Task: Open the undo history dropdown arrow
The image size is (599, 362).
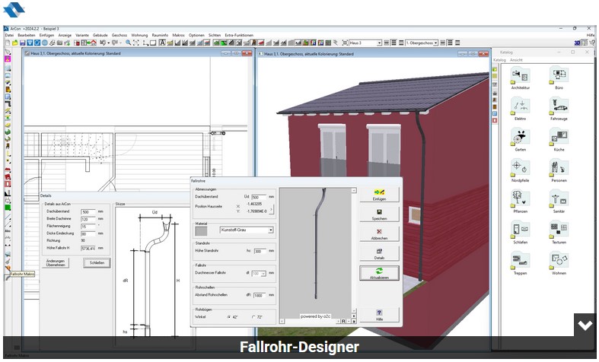Action: click(x=108, y=43)
